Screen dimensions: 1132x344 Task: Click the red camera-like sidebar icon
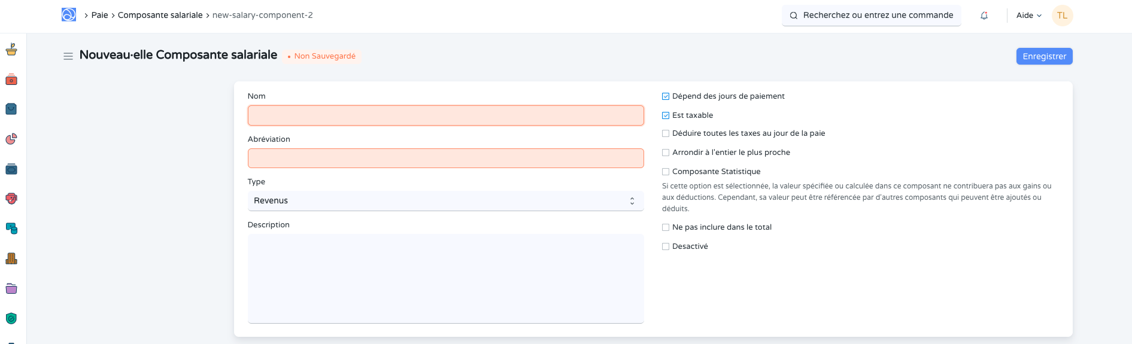pyautogui.click(x=11, y=80)
